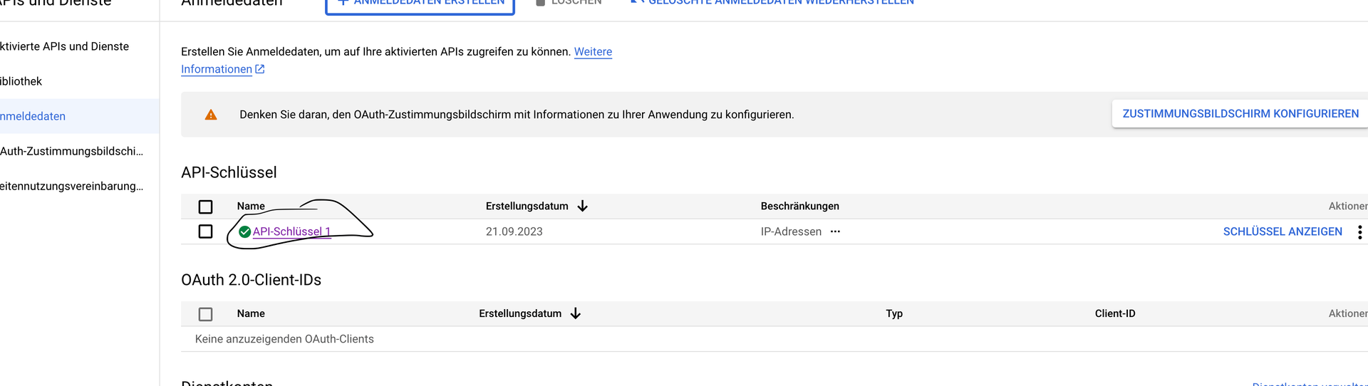The height and width of the screenshot is (386, 1368).
Task: Open the API-Schlüssel 1 link
Action: 291,231
